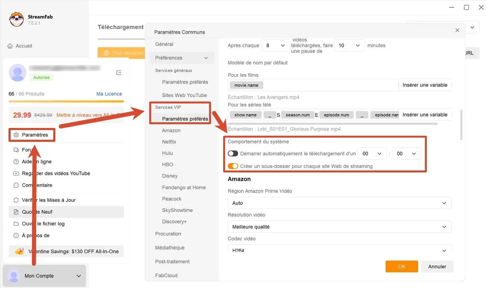Click the 66 products license progress bar
The width and height of the screenshot is (487, 288).
pyautogui.click(x=66, y=102)
